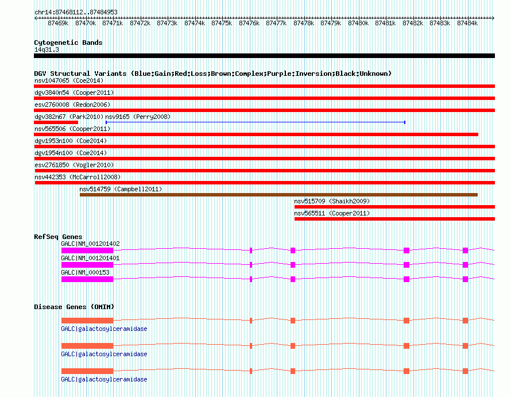Click red bar under nsv565511
Screen dimensions: 511x397
coord(394,219)
